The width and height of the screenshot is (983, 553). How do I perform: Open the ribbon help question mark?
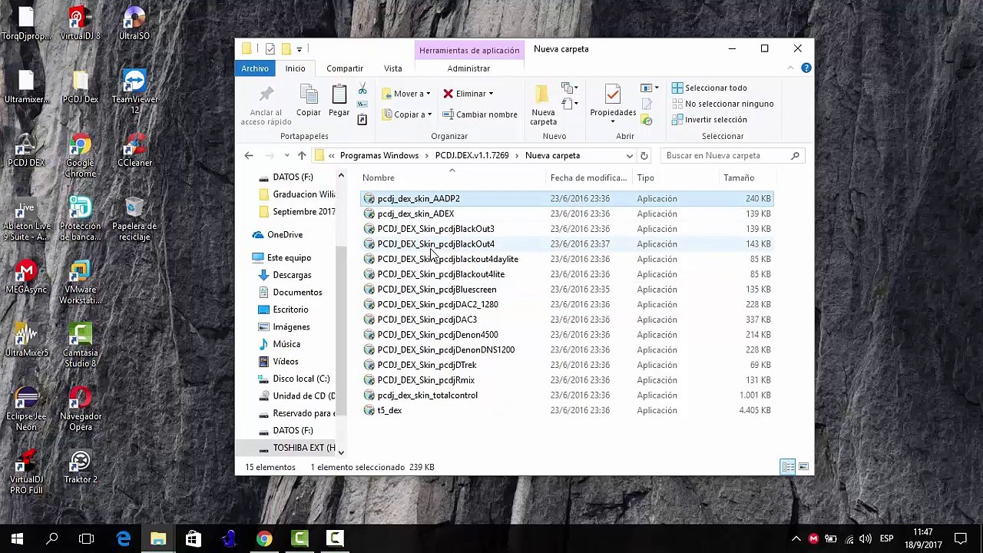coord(806,68)
